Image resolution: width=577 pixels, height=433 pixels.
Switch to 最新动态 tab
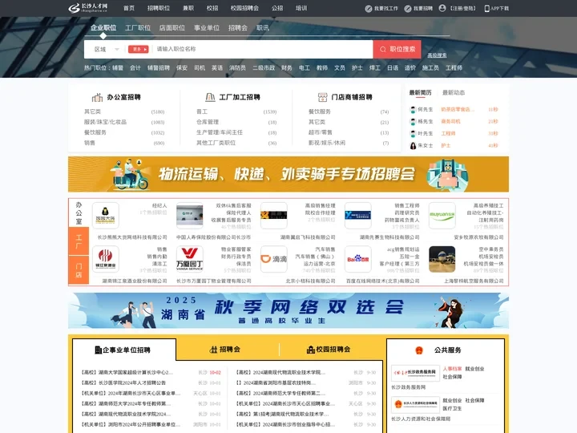click(x=454, y=92)
